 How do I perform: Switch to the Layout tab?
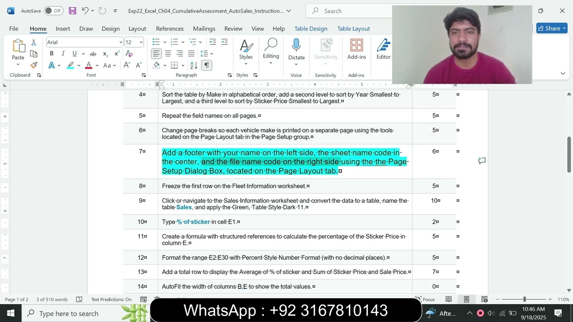pos(137,28)
